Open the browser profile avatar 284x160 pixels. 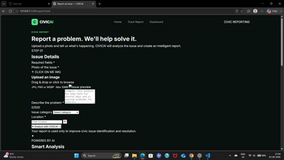255,11
